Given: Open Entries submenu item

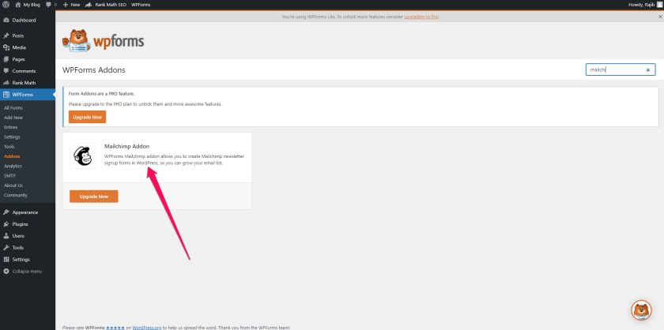Looking at the screenshot, I should tap(10, 127).
